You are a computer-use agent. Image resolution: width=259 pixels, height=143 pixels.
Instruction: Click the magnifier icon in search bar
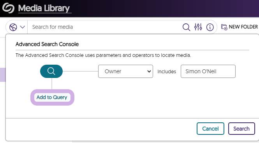[x=186, y=27]
